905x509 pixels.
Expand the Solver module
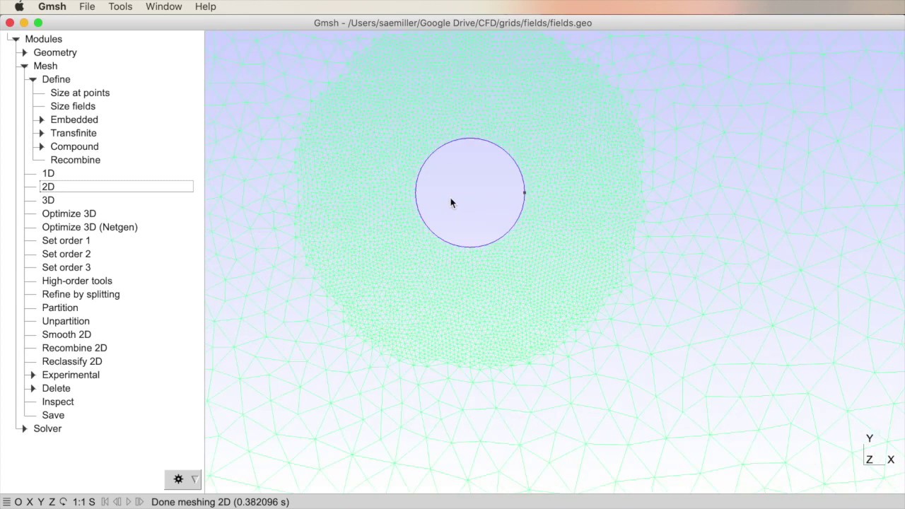(x=24, y=428)
